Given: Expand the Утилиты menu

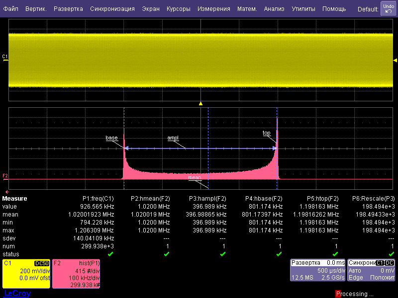Looking at the screenshot, I should click(x=303, y=9).
